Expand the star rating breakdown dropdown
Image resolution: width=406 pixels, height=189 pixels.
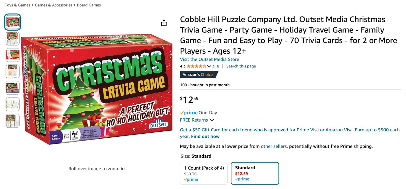pos(209,66)
